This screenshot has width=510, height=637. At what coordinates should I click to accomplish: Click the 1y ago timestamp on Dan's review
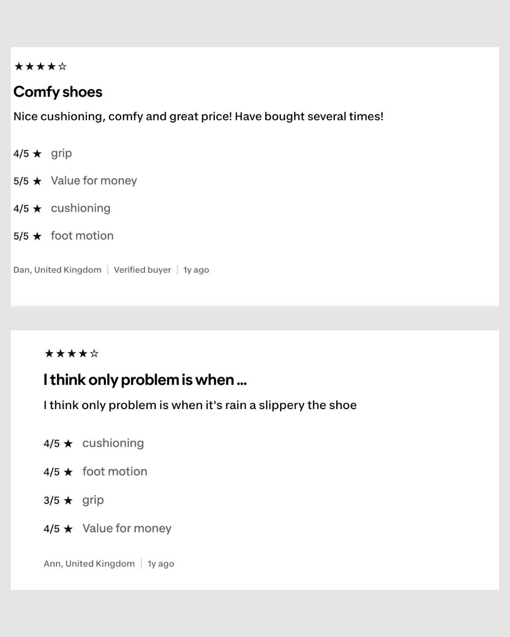[x=196, y=270]
